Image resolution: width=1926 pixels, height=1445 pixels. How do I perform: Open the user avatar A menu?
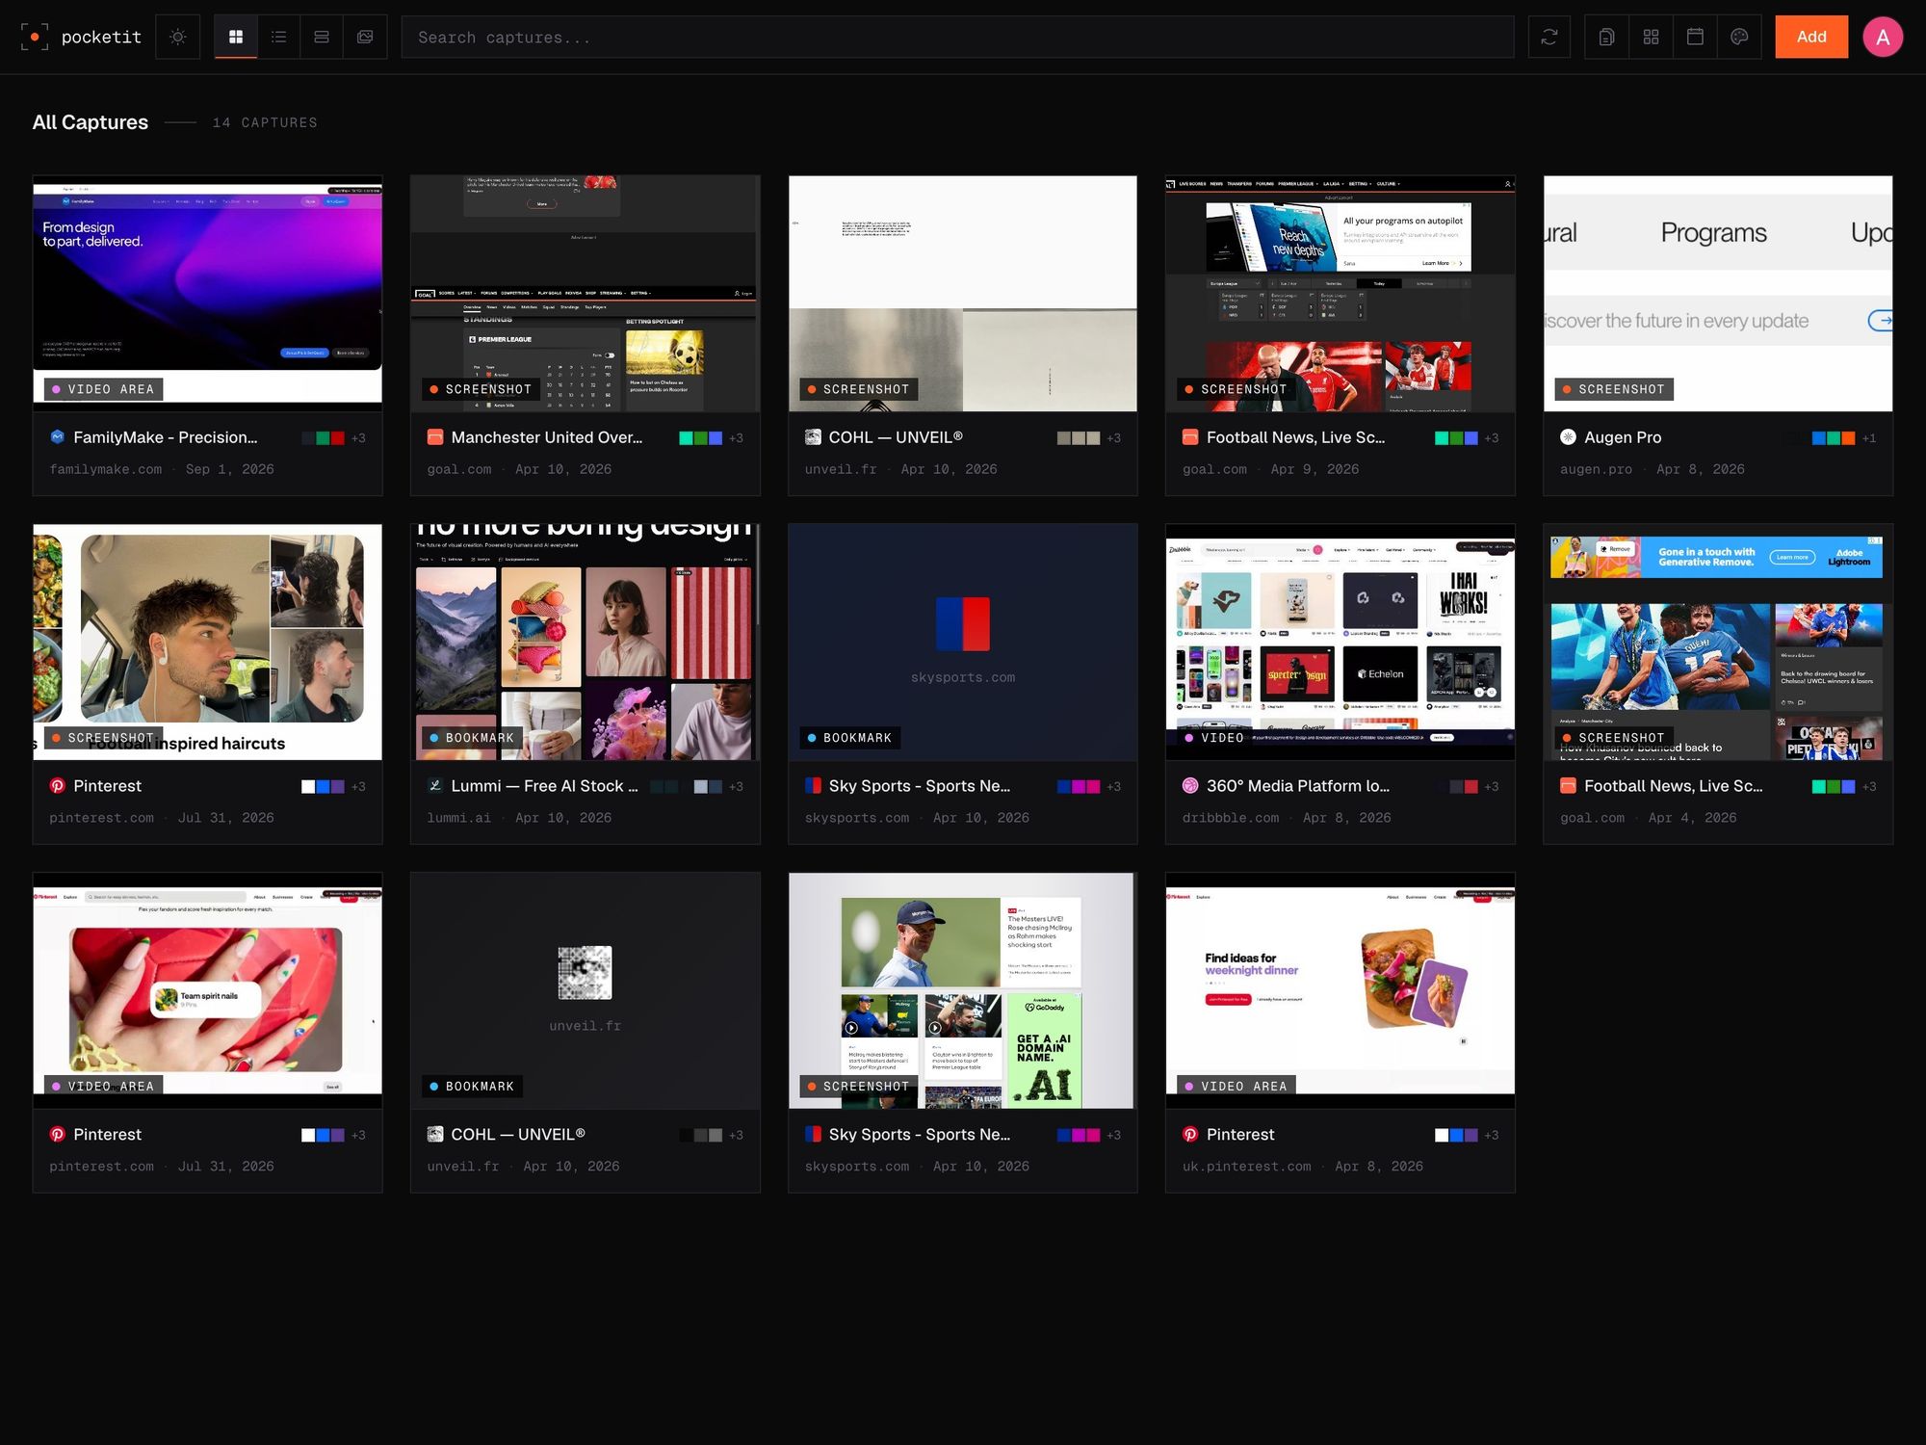coord(1883,37)
